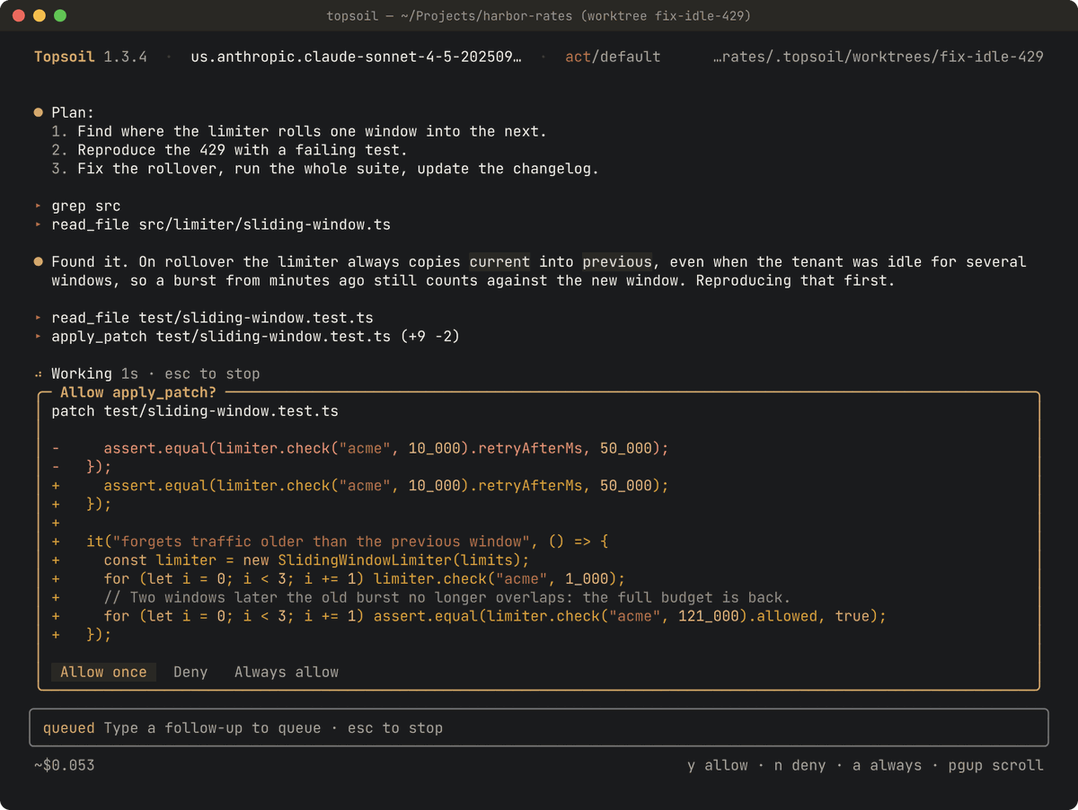
Task: Click the 'y allow' shortcut hint
Action: (717, 765)
